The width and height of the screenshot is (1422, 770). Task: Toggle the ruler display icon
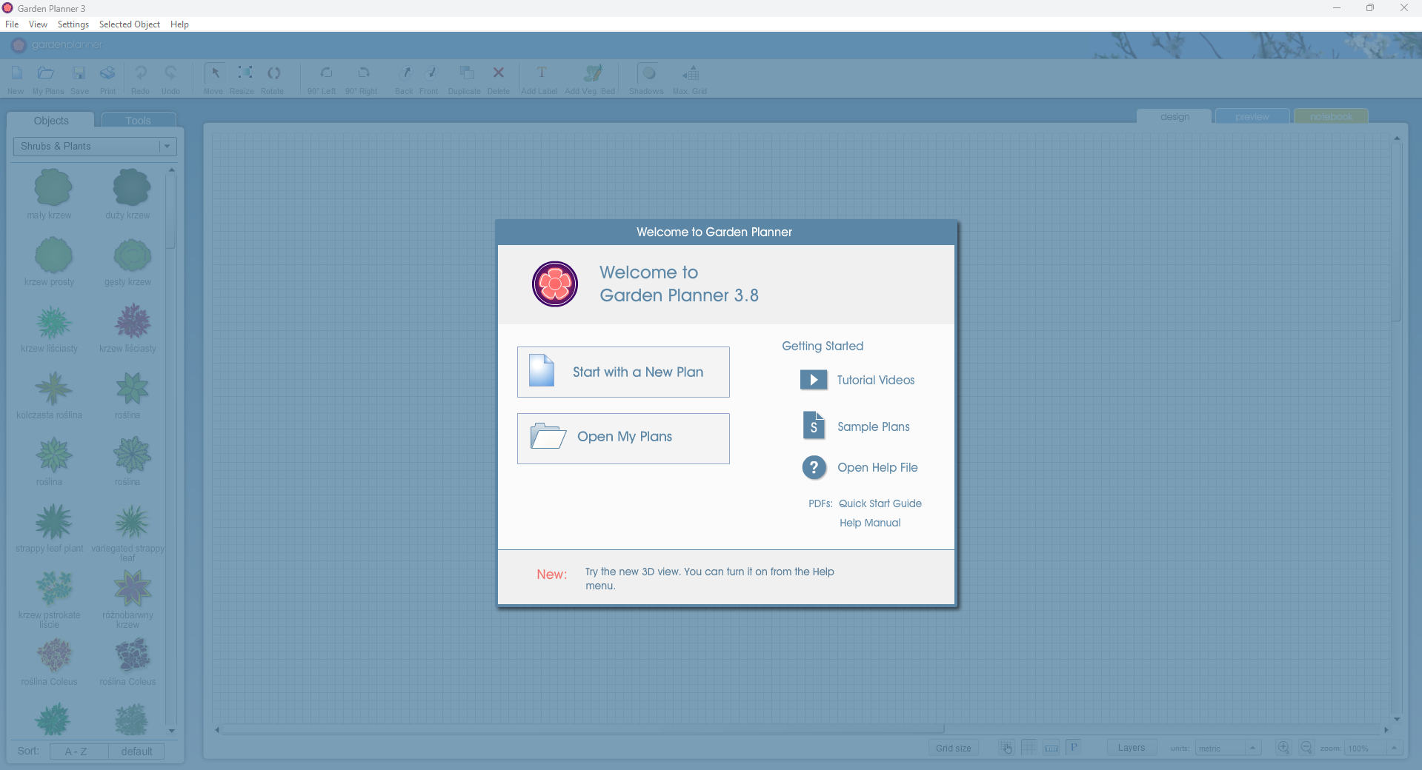[x=1051, y=748]
